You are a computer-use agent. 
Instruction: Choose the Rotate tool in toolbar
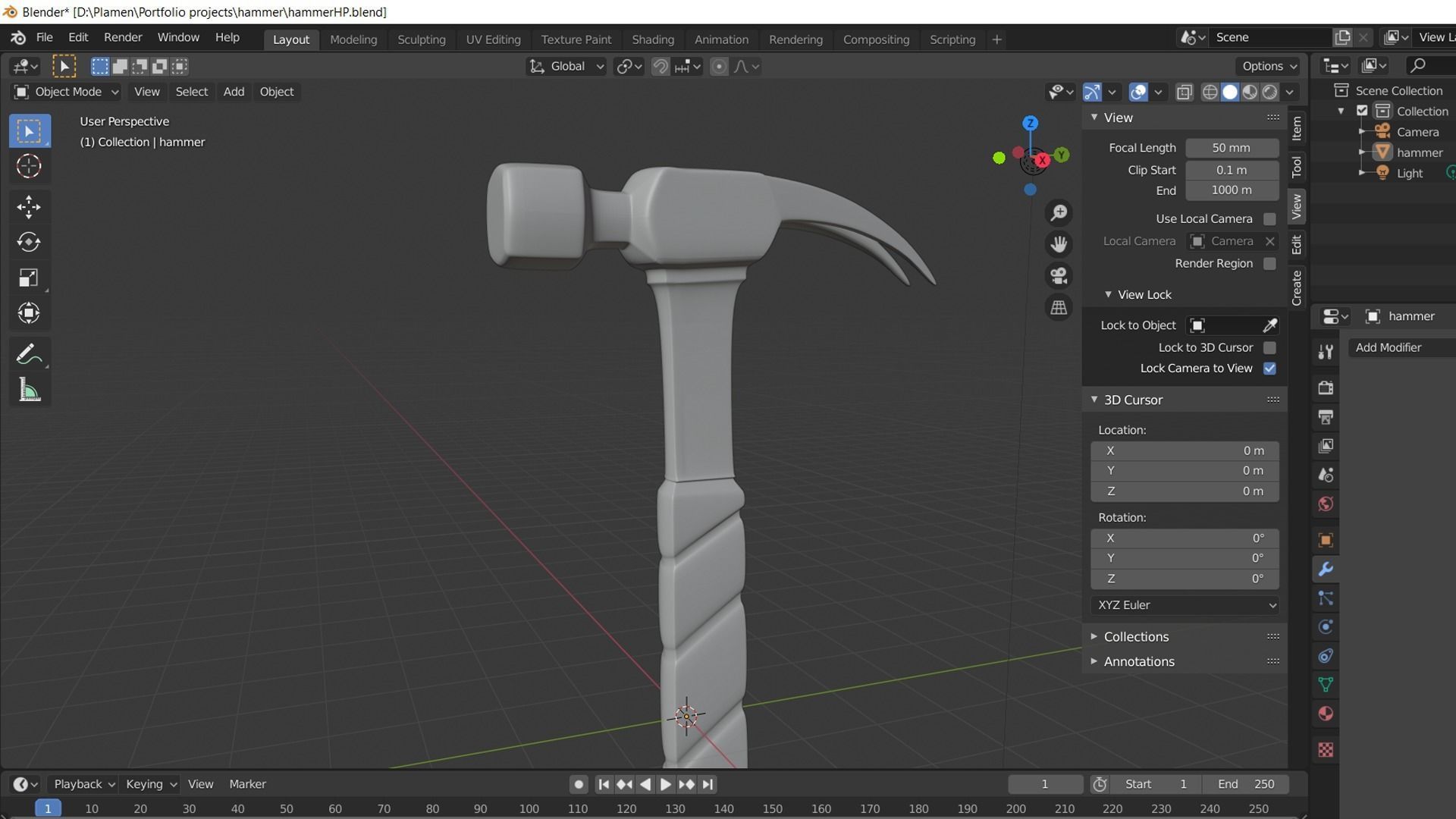pyautogui.click(x=30, y=242)
